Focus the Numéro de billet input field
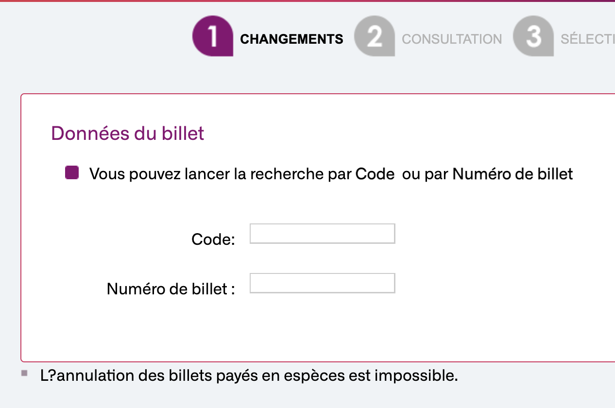Image resolution: width=615 pixels, height=408 pixels. pyautogui.click(x=322, y=283)
